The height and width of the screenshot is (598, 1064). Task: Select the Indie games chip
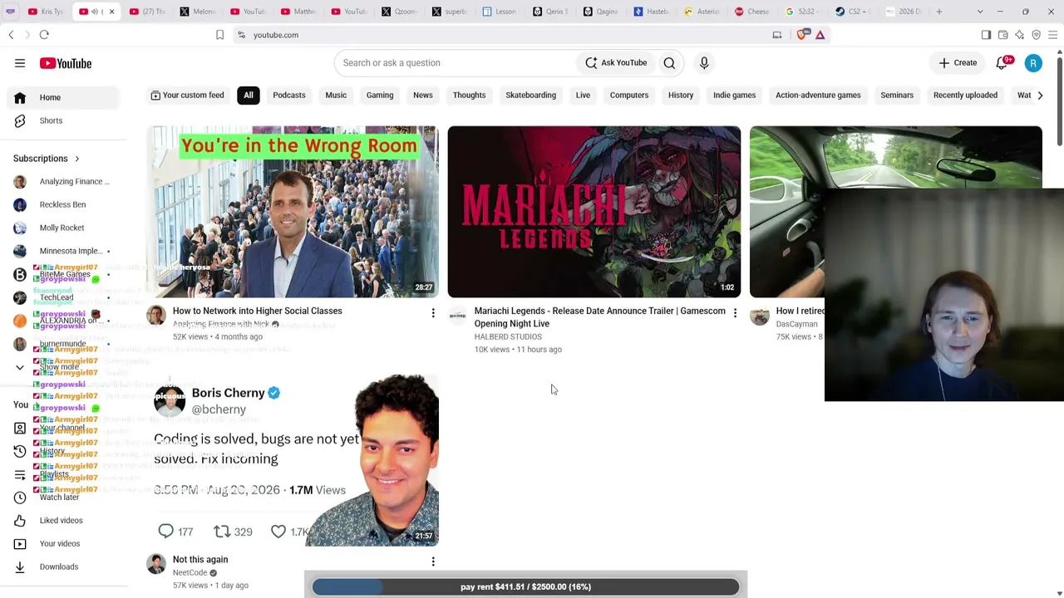[x=735, y=96]
